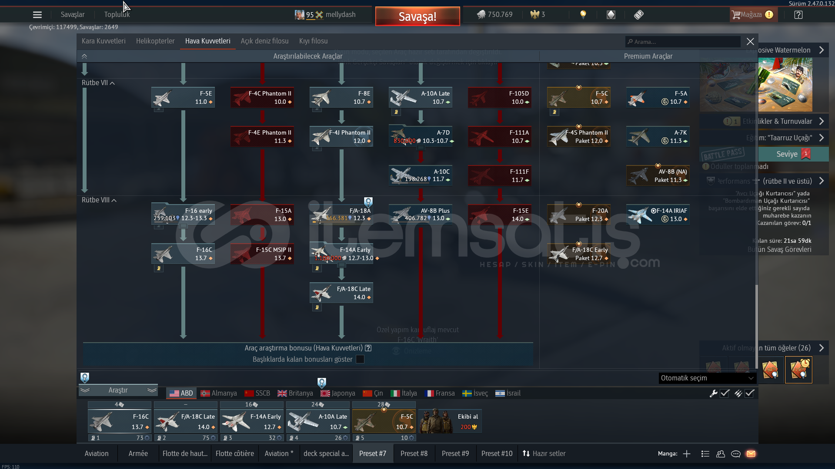Close the research tree window
Viewport: 835px width, 469px height.
click(x=750, y=41)
